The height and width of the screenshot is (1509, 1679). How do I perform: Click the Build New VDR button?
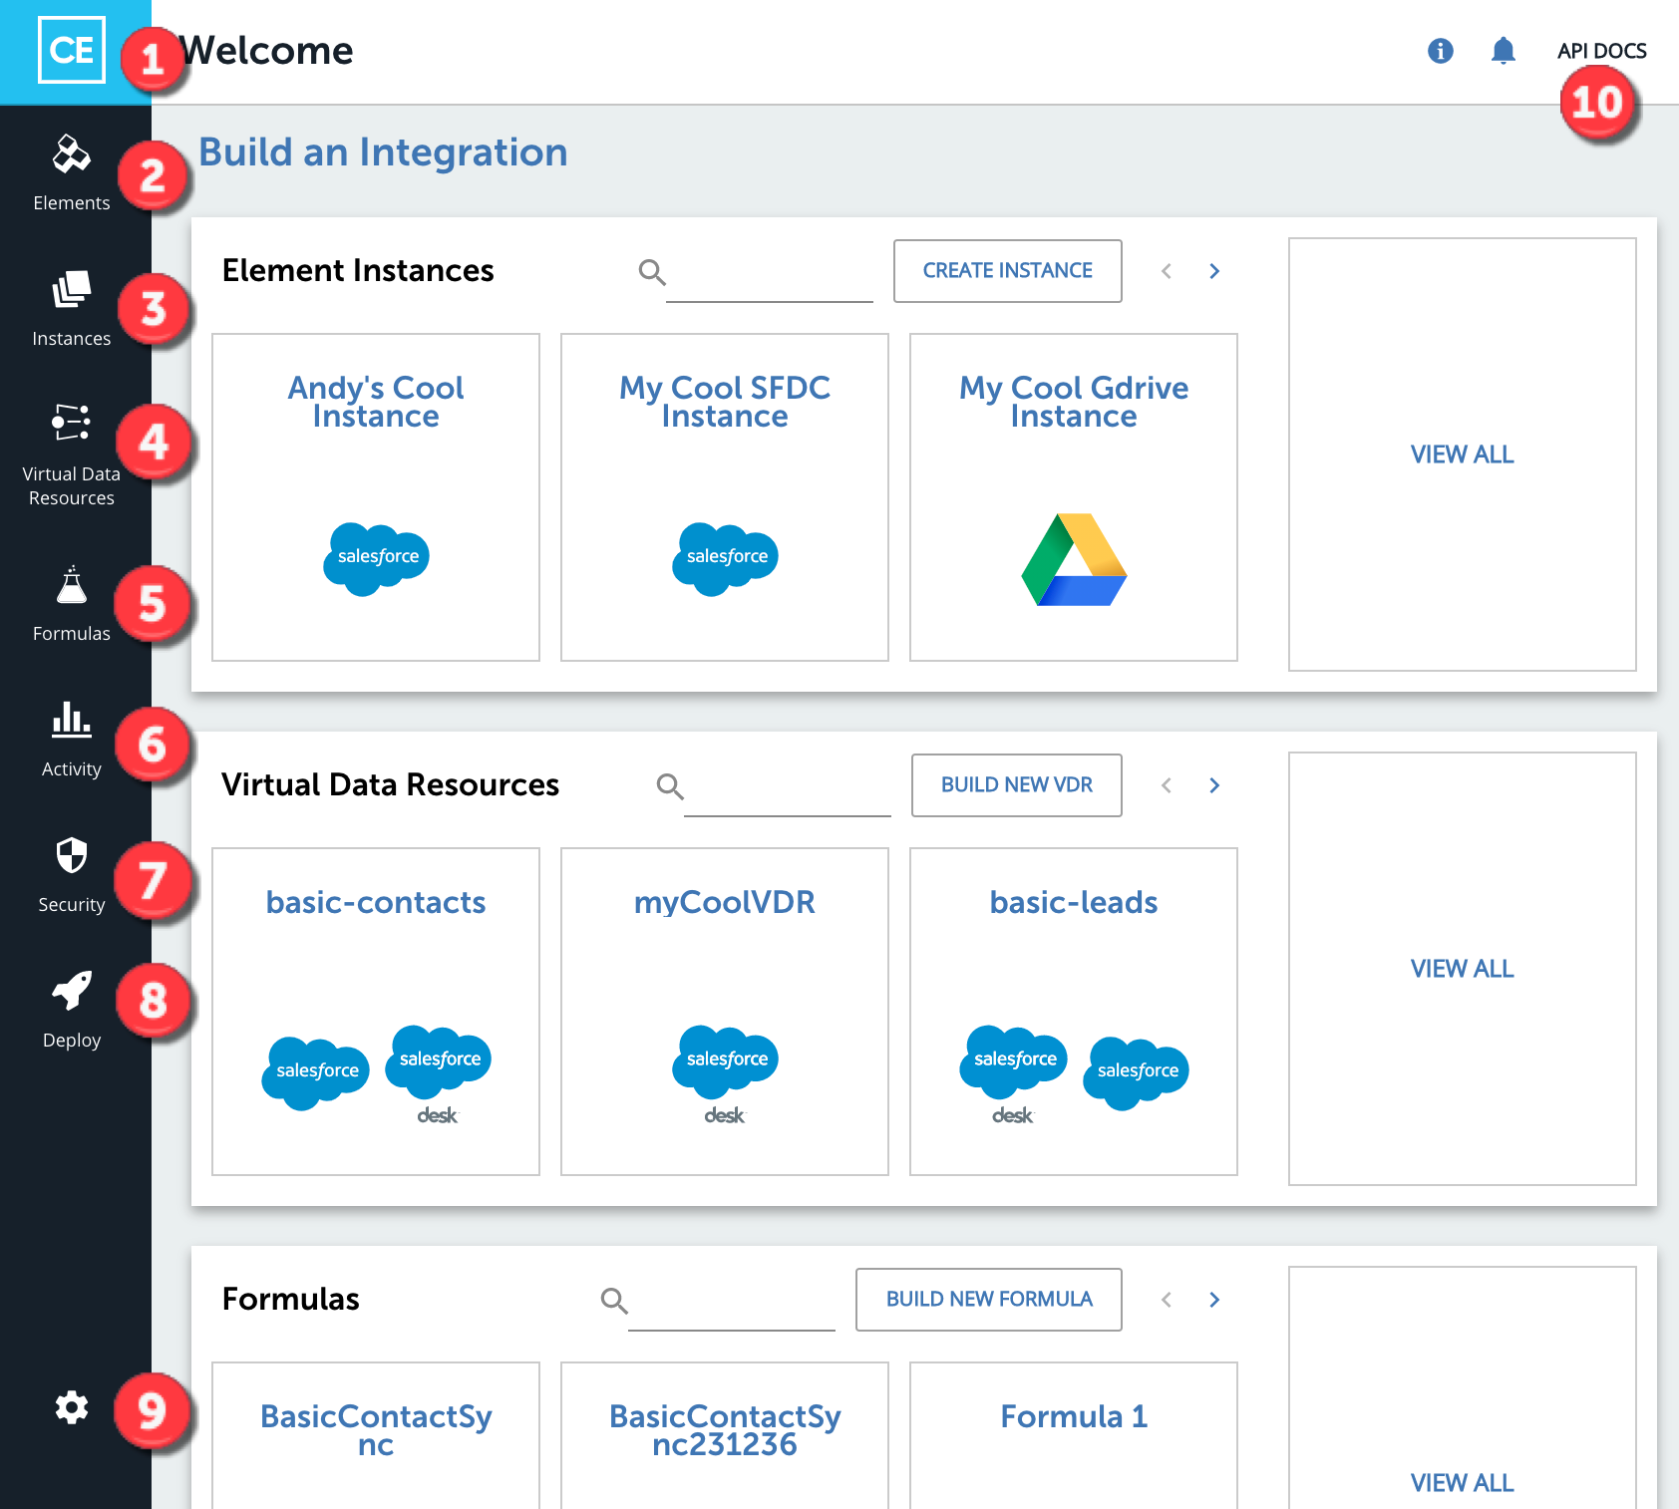click(1017, 785)
